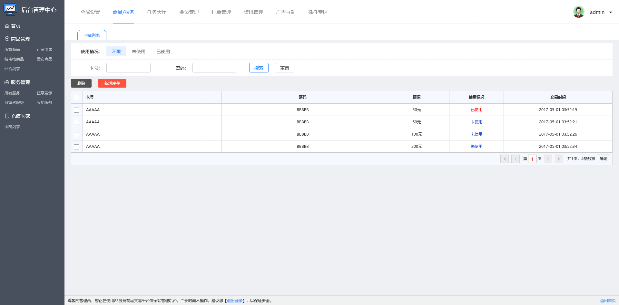Viewport: 619px width, 305px height.
Task: Open 插件专区 top menu
Action: click(318, 12)
